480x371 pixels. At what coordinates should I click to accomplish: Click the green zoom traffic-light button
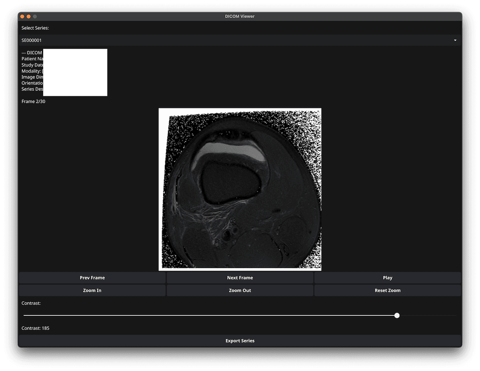(34, 16)
